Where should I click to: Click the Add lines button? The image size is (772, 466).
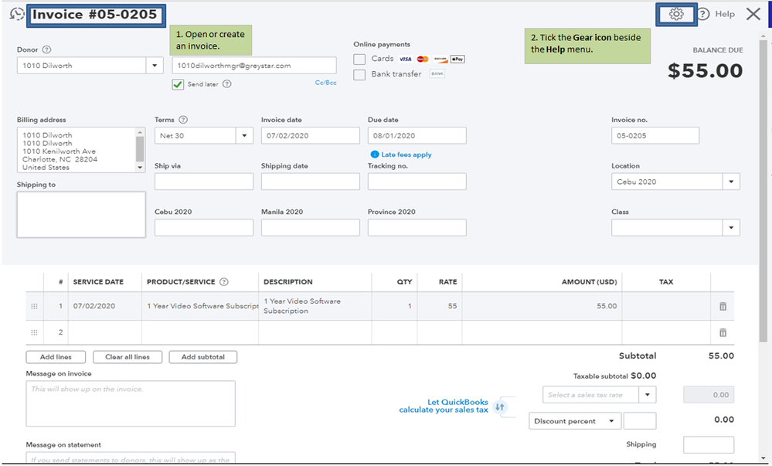click(x=56, y=357)
